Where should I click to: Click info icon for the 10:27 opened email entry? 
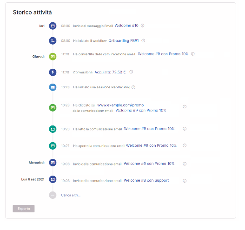(x=185, y=145)
